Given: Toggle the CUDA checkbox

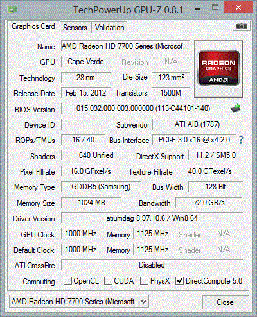Looking at the screenshot, I should 108,280.
